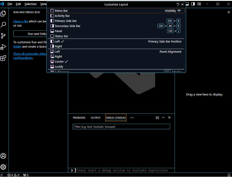Click the Debug Console filter input field
Viewport: 232px width, 177px height.
121,126
